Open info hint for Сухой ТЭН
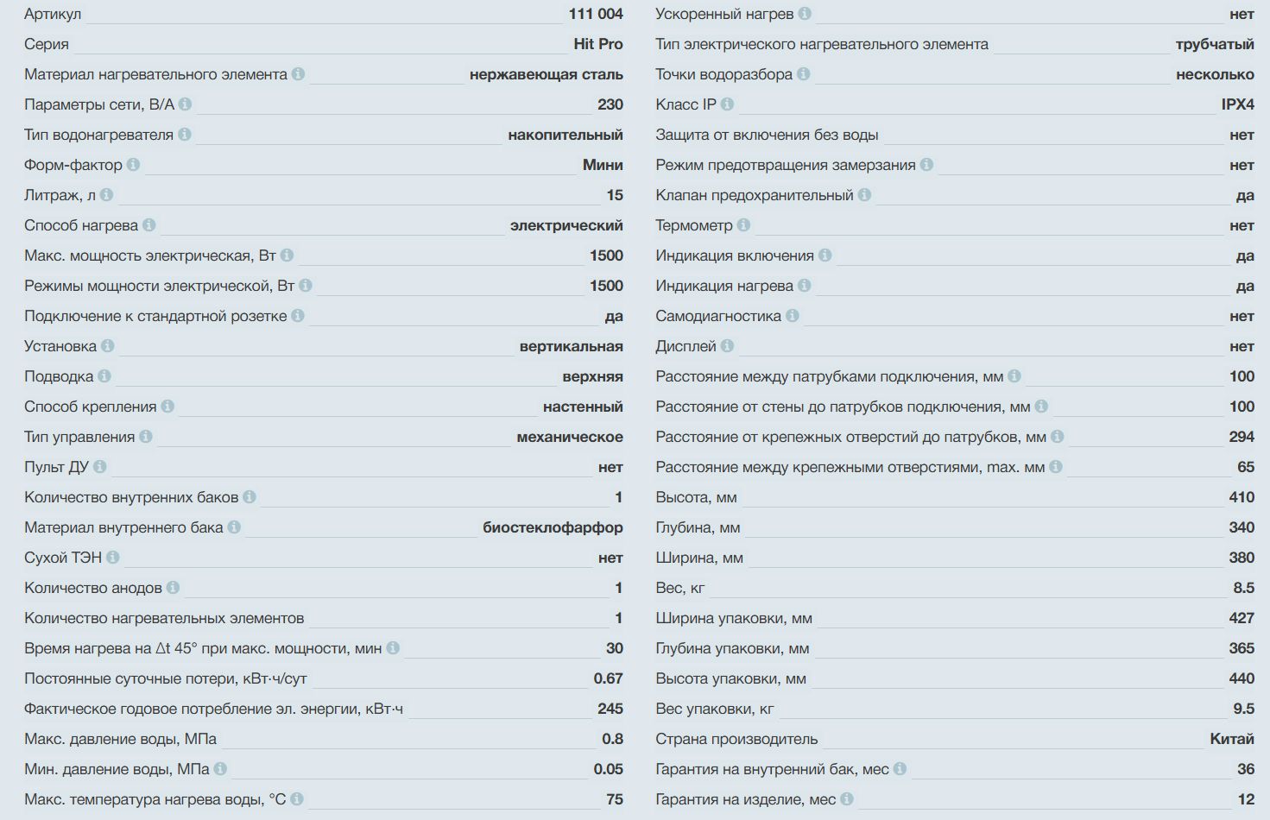 [x=112, y=558]
